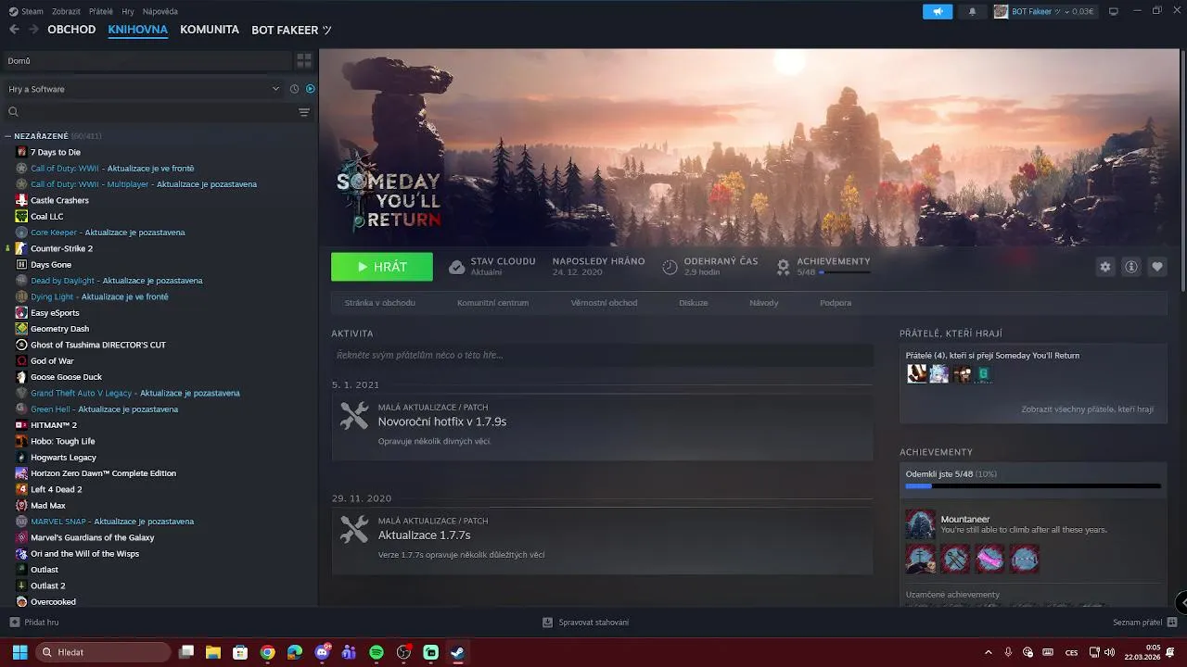This screenshot has height=667, width=1187.
Task: Open Seznam přátel friends list
Action: click(x=1145, y=623)
